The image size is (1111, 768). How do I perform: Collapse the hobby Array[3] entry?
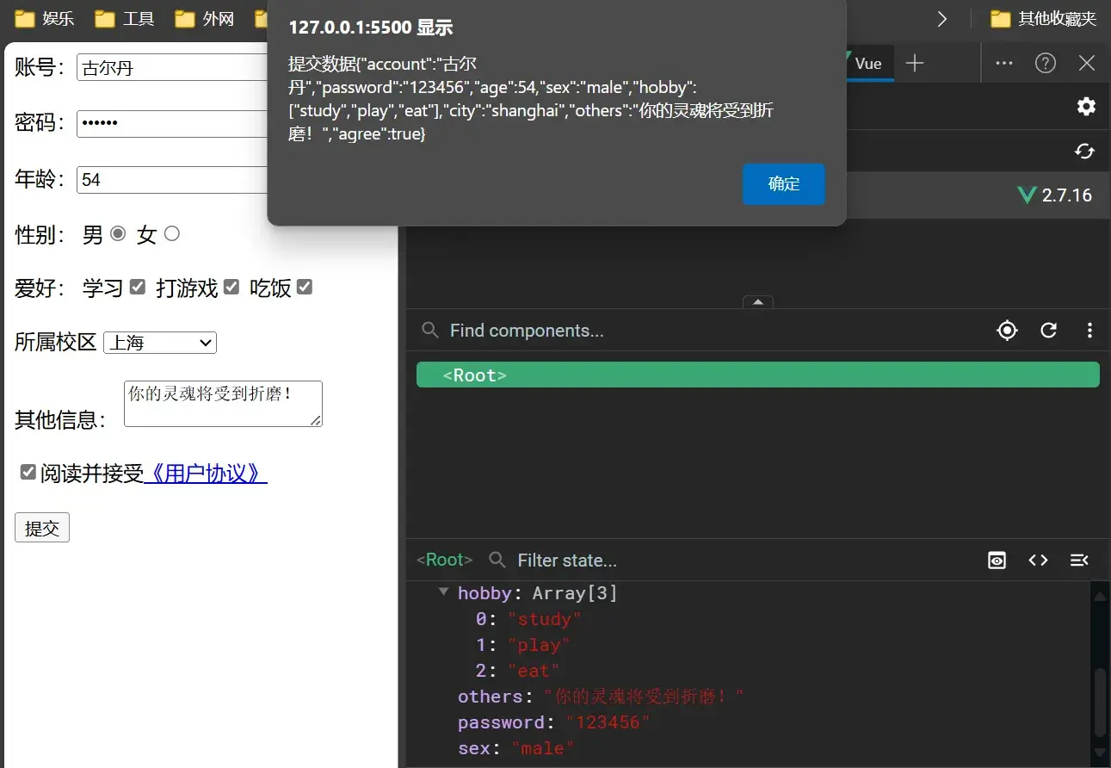click(443, 592)
